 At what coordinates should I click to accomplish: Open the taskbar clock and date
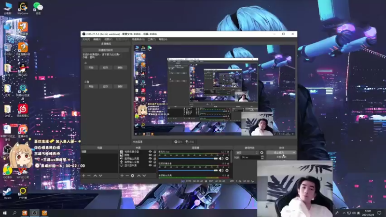[368, 213]
